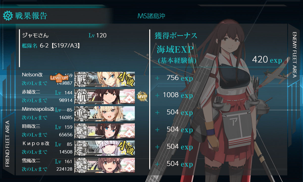Image resolution: width=303 pixels, height=182 pixels.
Task: Click the 重巡 heavy cruiser type icon
Action: coord(82,114)
